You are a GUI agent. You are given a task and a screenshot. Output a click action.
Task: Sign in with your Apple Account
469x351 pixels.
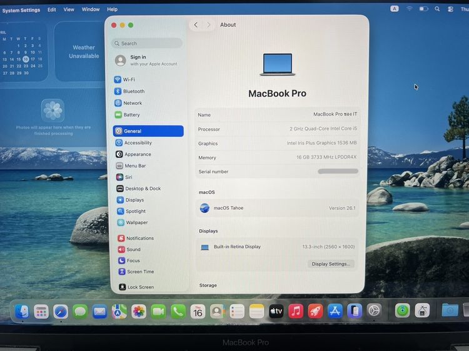pos(146,61)
